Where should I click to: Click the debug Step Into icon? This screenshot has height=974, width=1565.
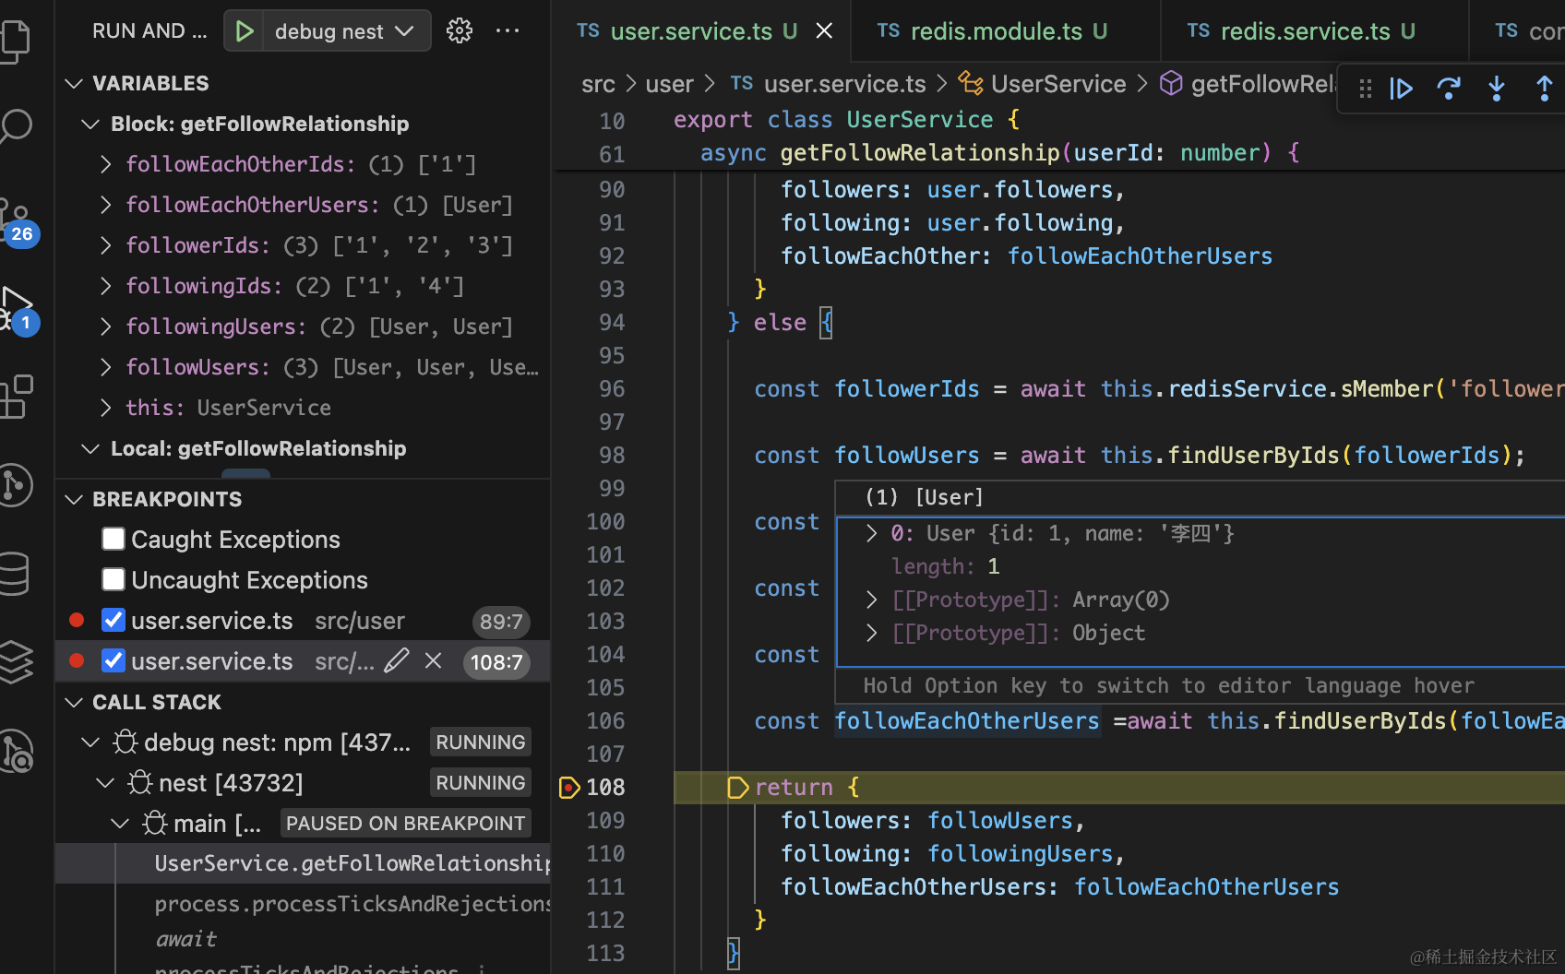click(1497, 89)
